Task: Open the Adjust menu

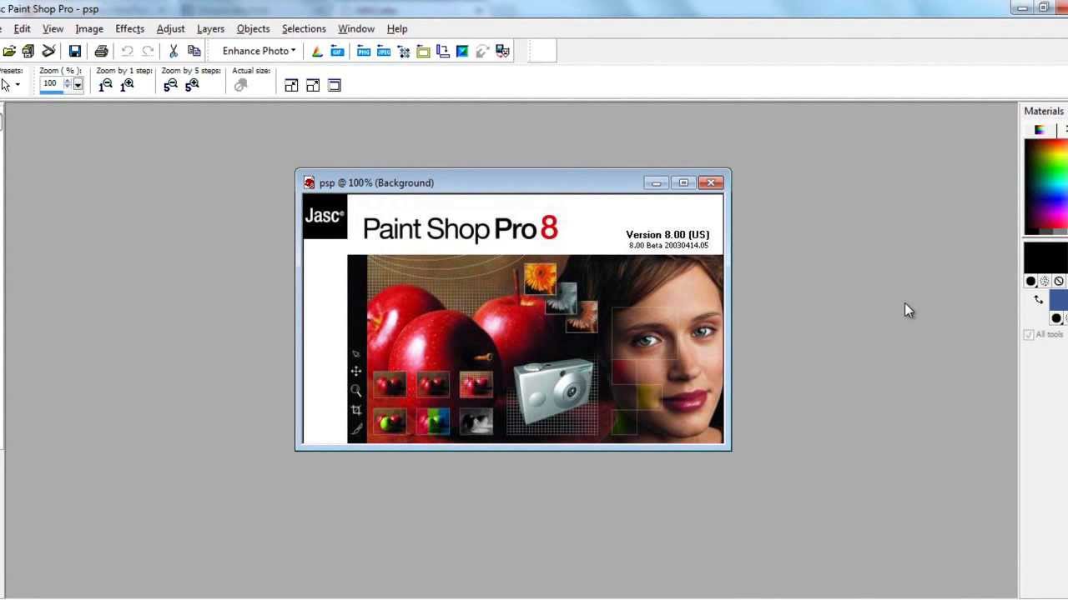Action: tap(170, 28)
